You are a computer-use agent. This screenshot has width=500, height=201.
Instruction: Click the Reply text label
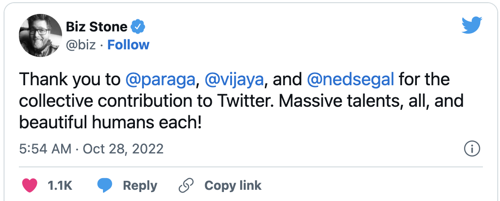point(140,185)
